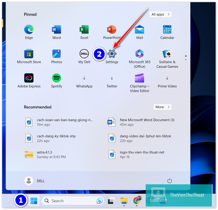Open the Mail app
218x210 pixels.
[x=140, y=32]
